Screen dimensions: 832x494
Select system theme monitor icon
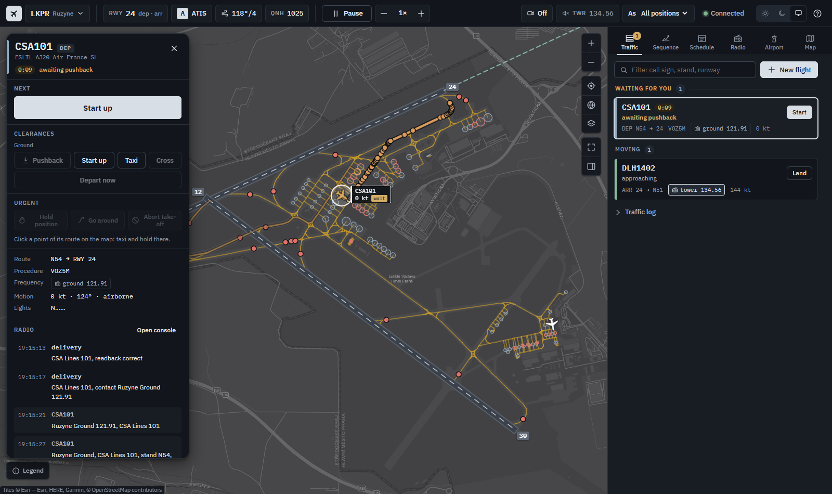pos(798,14)
